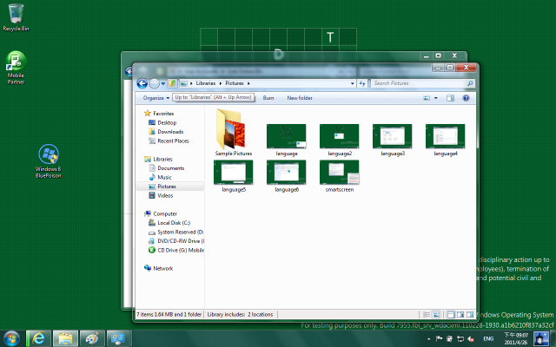The height and width of the screenshot is (347, 556).
Task: Click '2 locations' library link in status bar
Action: 261,314
